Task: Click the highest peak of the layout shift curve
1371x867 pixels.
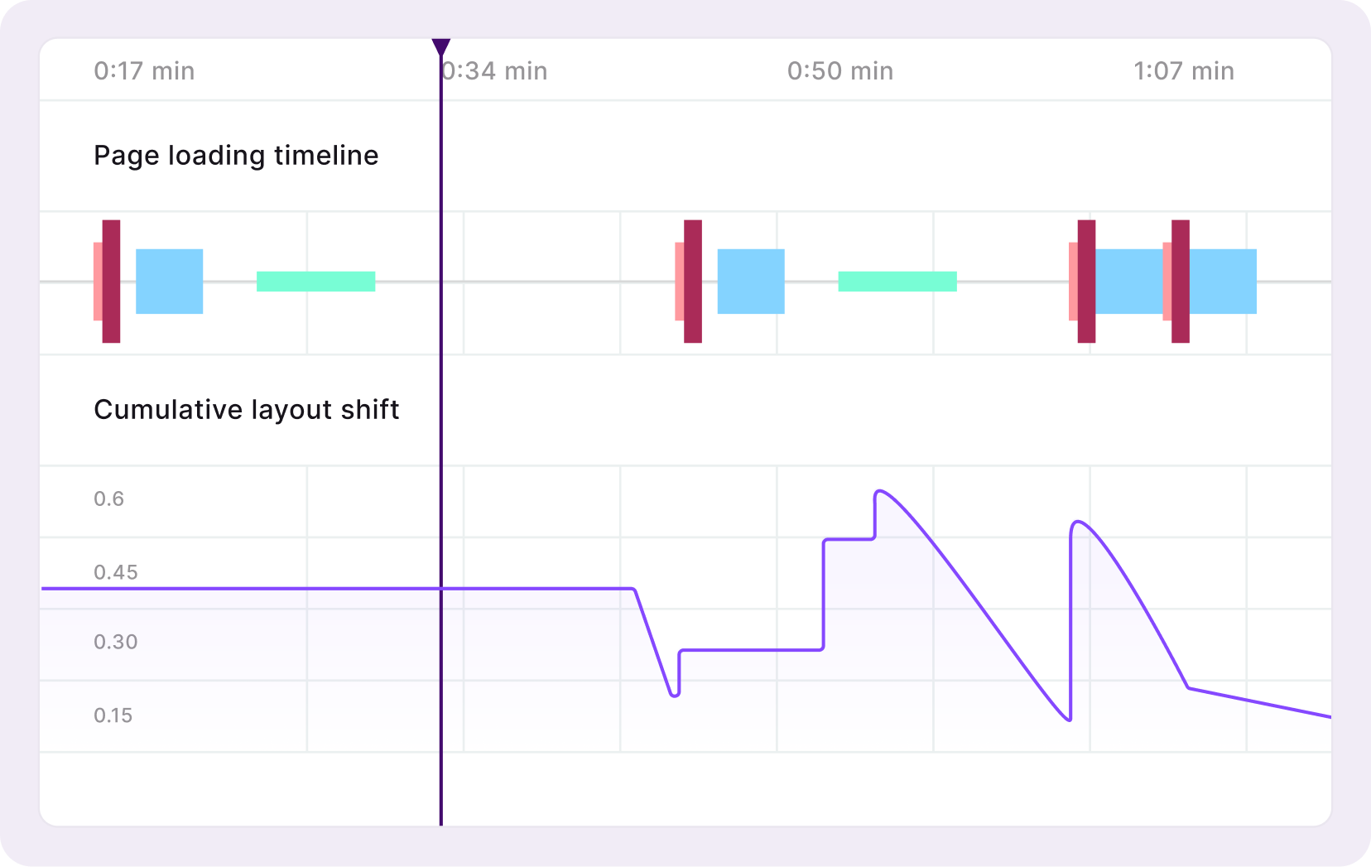Action: [x=880, y=491]
